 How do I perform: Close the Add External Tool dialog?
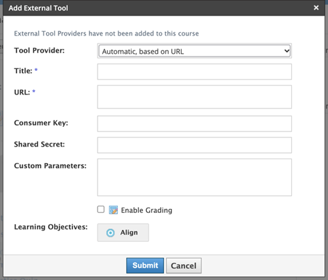316,8
